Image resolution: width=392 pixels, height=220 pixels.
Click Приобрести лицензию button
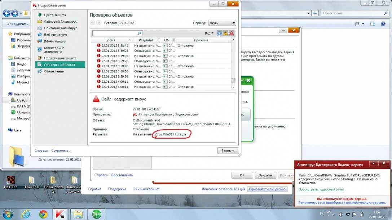(267, 189)
